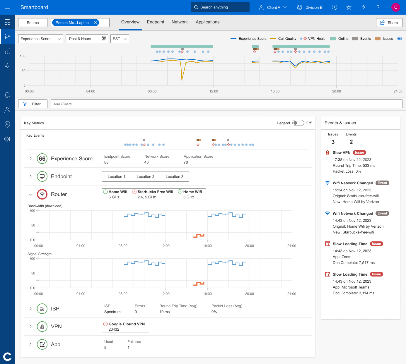
Task: Switch to the Applications tab
Action: (207, 22)
